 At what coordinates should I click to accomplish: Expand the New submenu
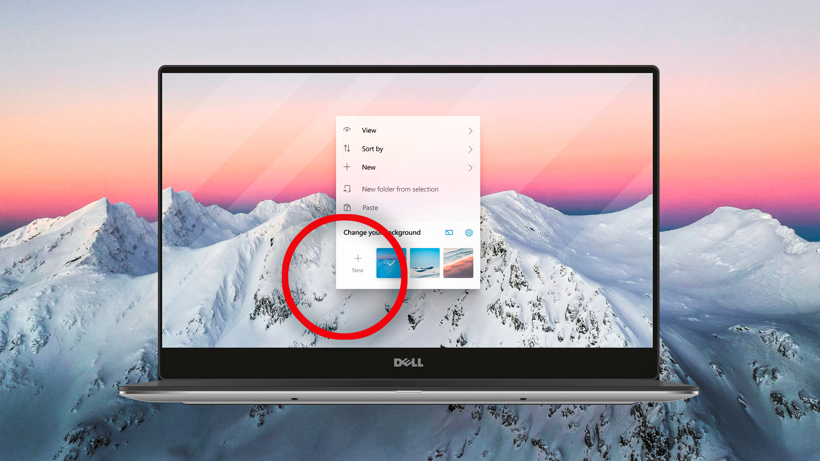(x=408, y=167)
